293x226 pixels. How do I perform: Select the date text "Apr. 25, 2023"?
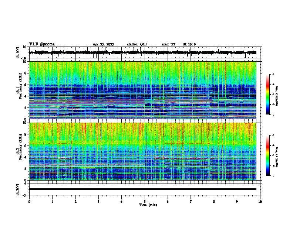pyautogui.click(x=103, y=44)
